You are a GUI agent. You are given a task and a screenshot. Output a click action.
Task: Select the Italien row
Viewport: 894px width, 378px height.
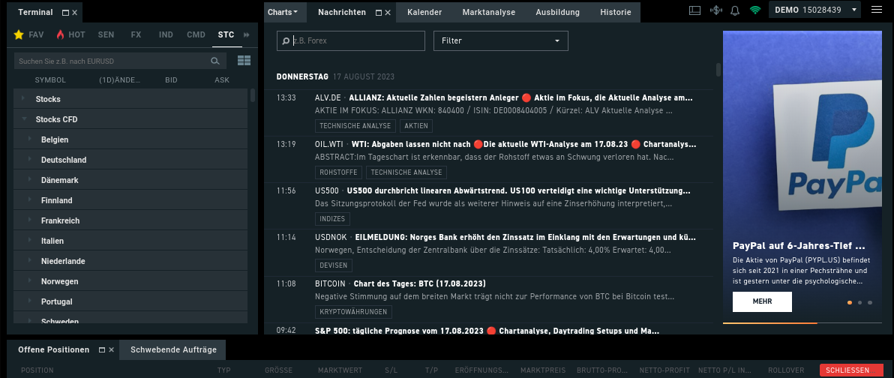click(130, 241)
